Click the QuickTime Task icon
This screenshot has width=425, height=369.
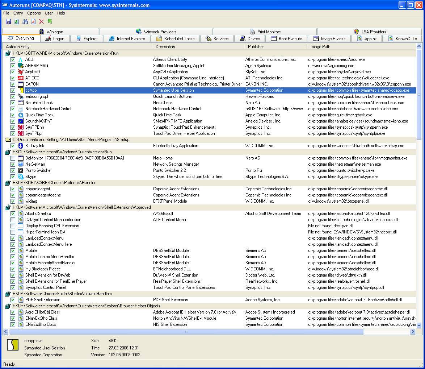point(21,115)
